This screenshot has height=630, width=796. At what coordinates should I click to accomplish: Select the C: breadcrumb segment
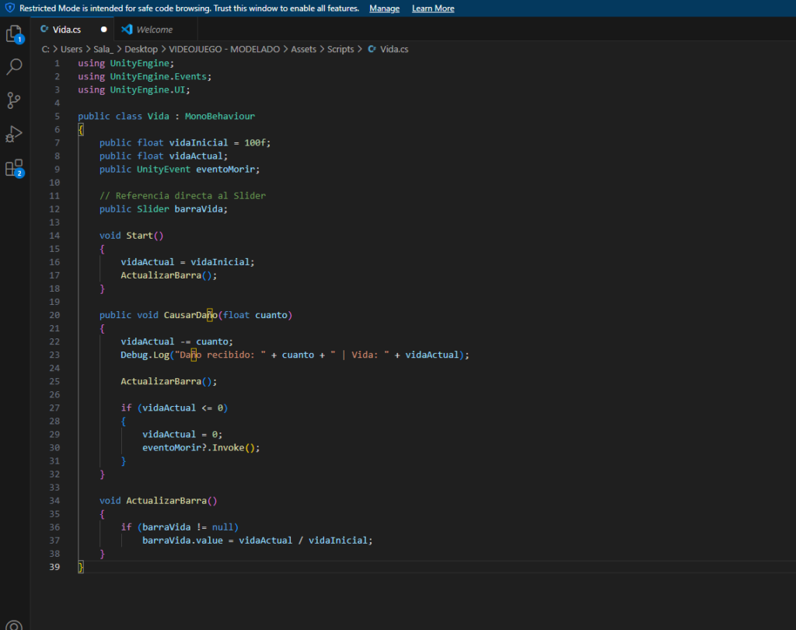pos(46,49)
